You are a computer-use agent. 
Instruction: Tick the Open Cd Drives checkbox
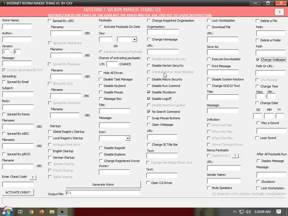tap(148, 183)
